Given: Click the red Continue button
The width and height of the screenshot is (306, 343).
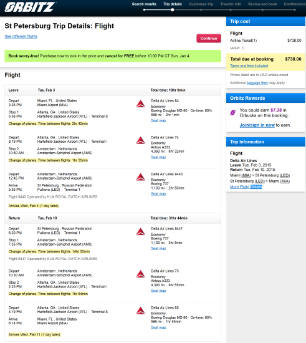Looking at the screenshot, I should [209, 38].
